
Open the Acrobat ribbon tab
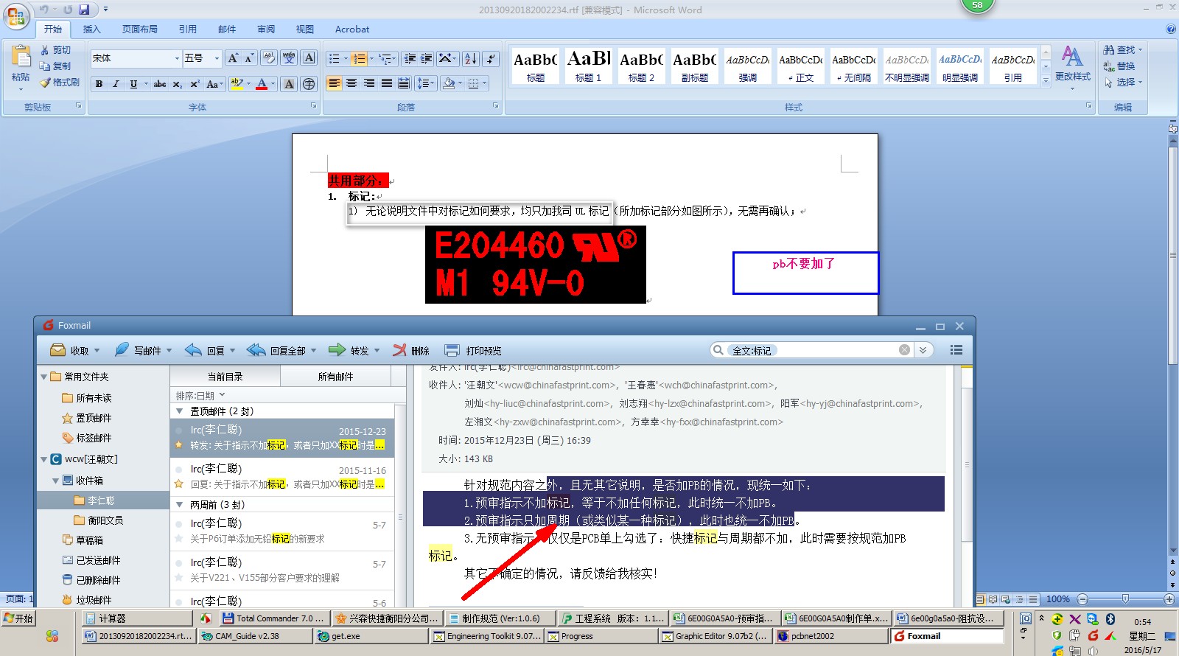coord(352,29)
